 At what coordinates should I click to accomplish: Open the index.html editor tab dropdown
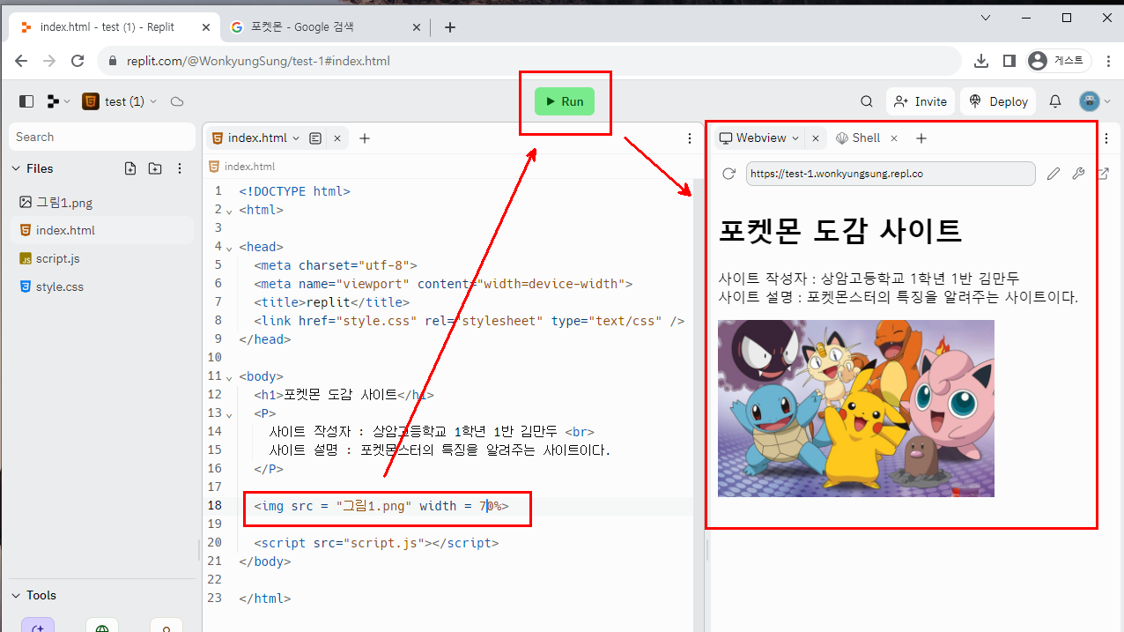pyautogui.click(x=296, y=138)
